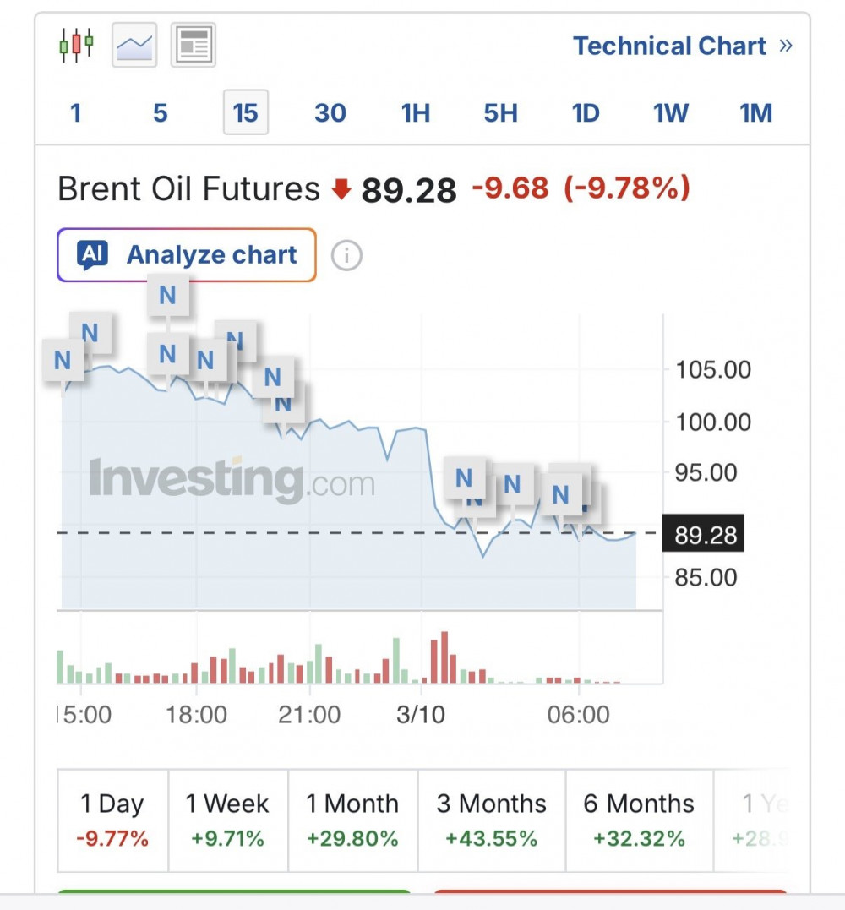
Task: Click the N news marker near 3/10
Action: 464,478
